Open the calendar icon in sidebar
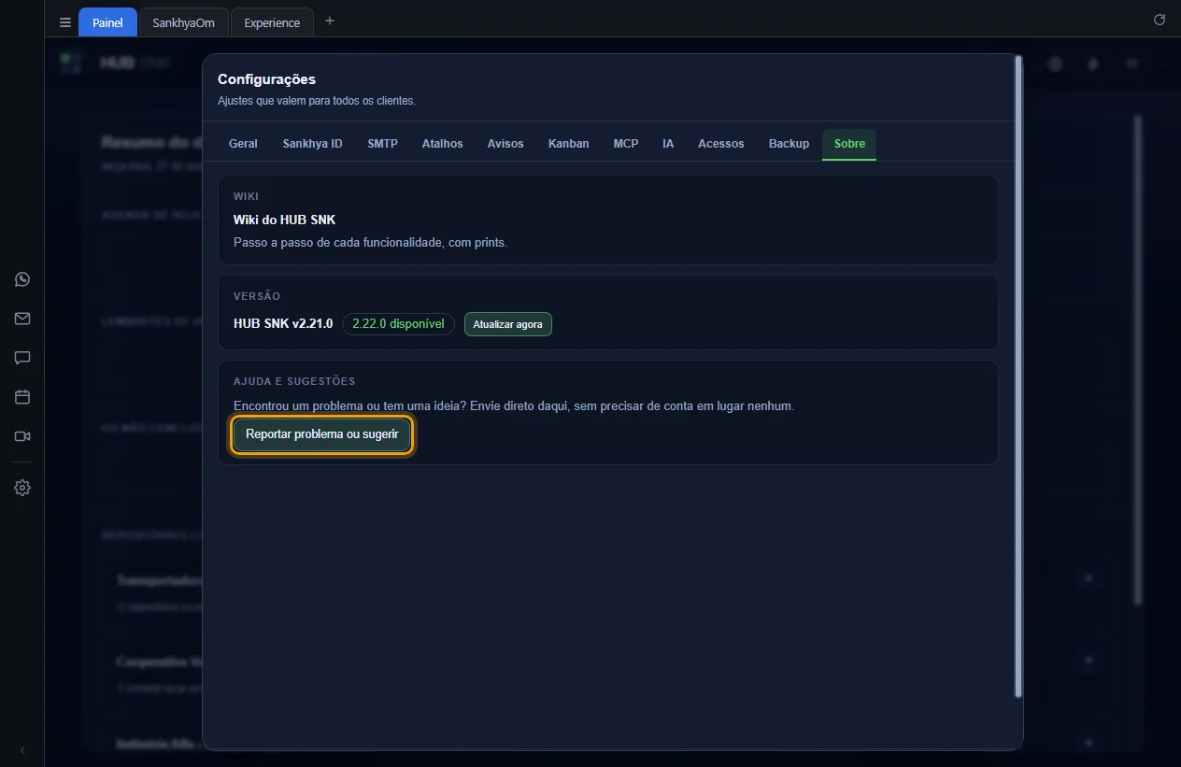1181x767 pixels. 22,397
